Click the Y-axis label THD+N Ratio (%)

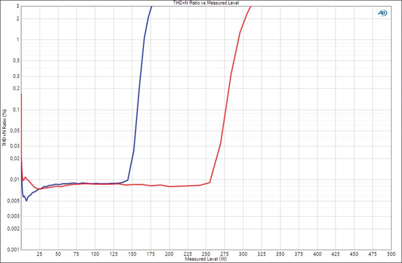pyautogui.click(x=4, y=127)
